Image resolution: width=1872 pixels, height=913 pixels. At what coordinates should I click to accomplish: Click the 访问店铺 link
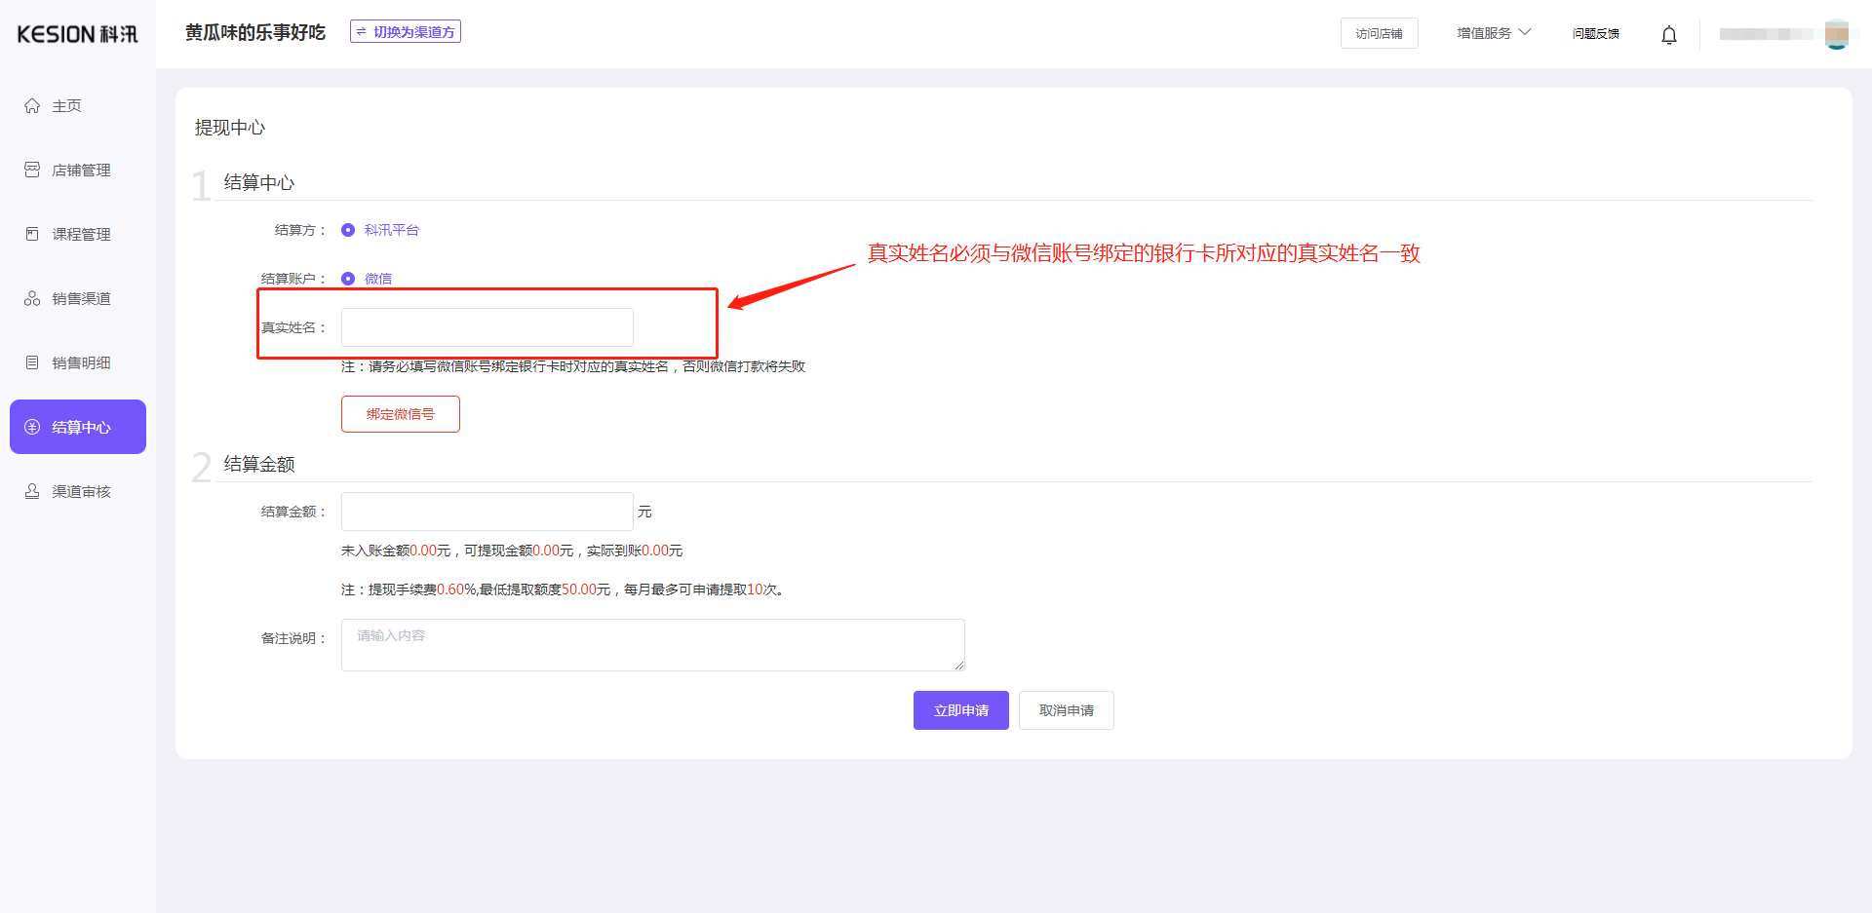(1379, 32)
